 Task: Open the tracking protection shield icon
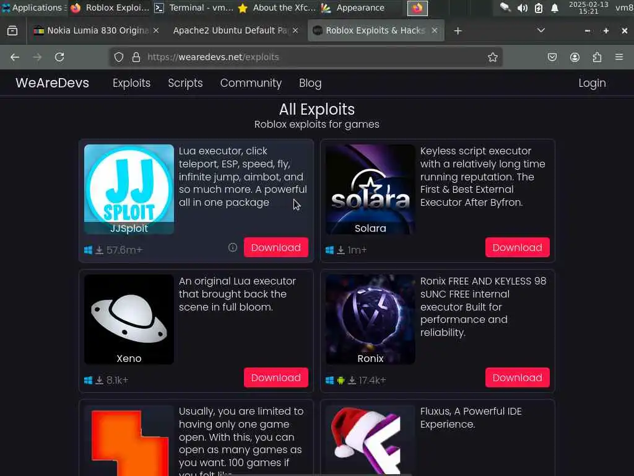118,57
